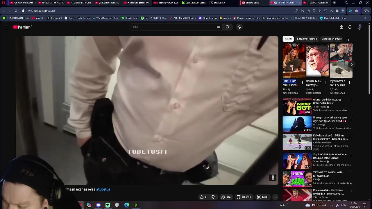Open TRY NOT TO LAUGH WITH ISHOWSPEED video
Image resolution: width=372 pixels, height=209 pixels.
click(x=328, y=174)
